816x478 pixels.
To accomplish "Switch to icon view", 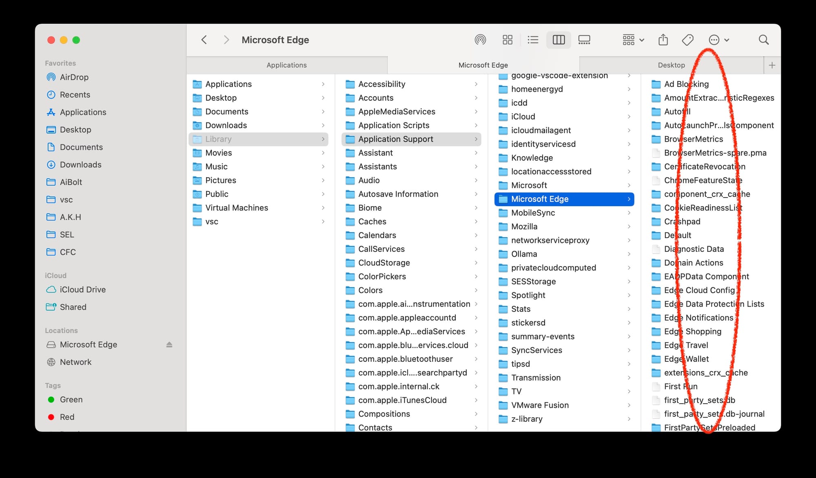I will tap(508, 40).
